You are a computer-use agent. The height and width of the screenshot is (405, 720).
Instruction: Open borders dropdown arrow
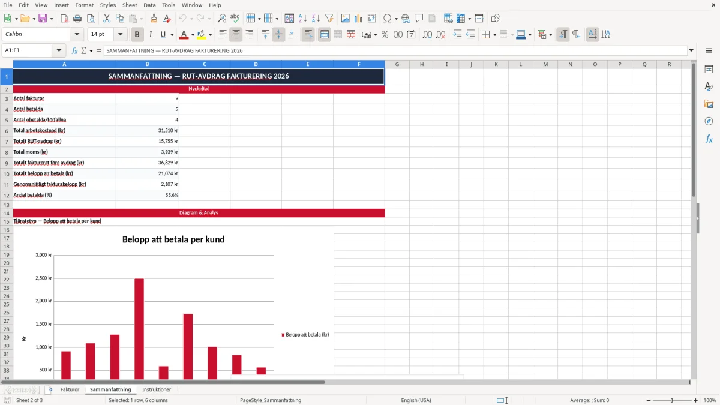click(x=494, y=35)
